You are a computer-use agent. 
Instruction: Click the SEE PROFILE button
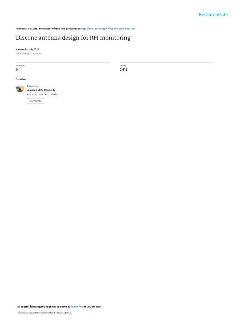tap(35, 101)
